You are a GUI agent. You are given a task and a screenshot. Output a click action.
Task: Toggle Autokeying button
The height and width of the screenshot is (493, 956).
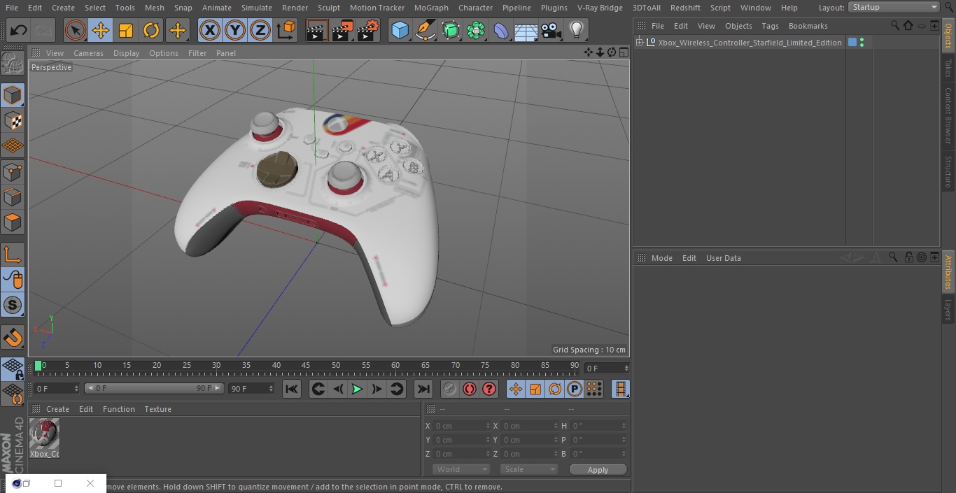click(470, 389)
